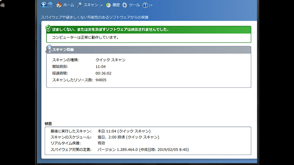Open the ツール tools page

pos(134,5)
